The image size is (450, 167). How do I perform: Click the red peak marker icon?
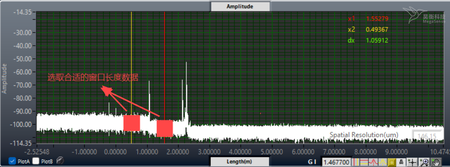(374, 162)
